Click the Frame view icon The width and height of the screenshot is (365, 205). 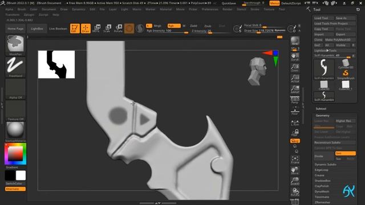[x=295, y=159]
